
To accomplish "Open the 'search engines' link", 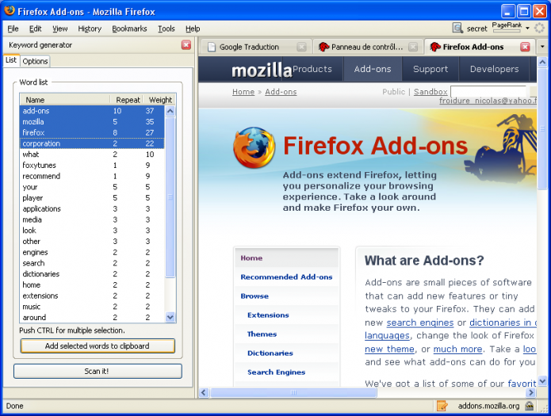I will point(420,322).
